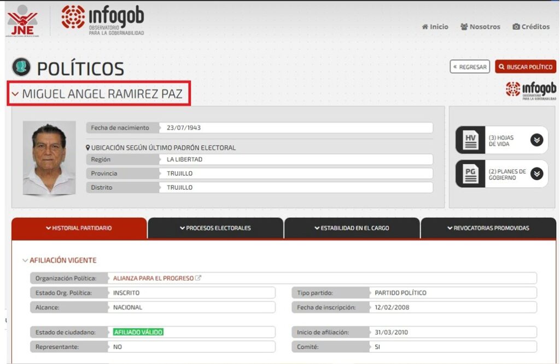Click the Buscar Político button

(x=525, y=67)
